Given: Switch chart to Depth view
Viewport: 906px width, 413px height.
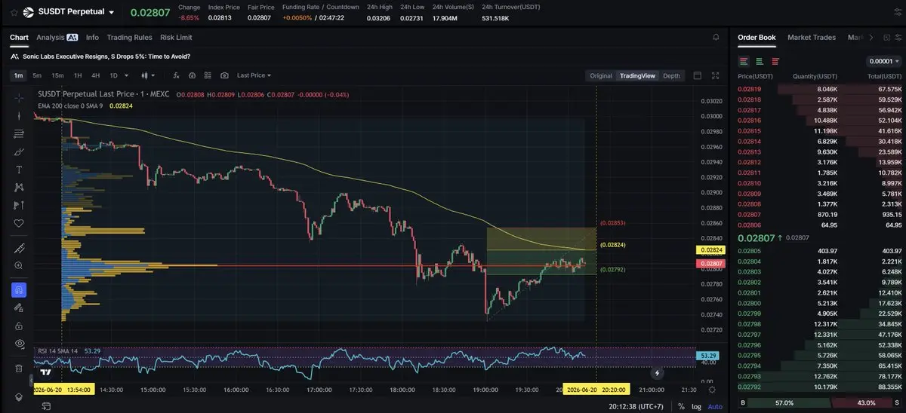Looking at the screenshot, I should [x=671, y=75].
